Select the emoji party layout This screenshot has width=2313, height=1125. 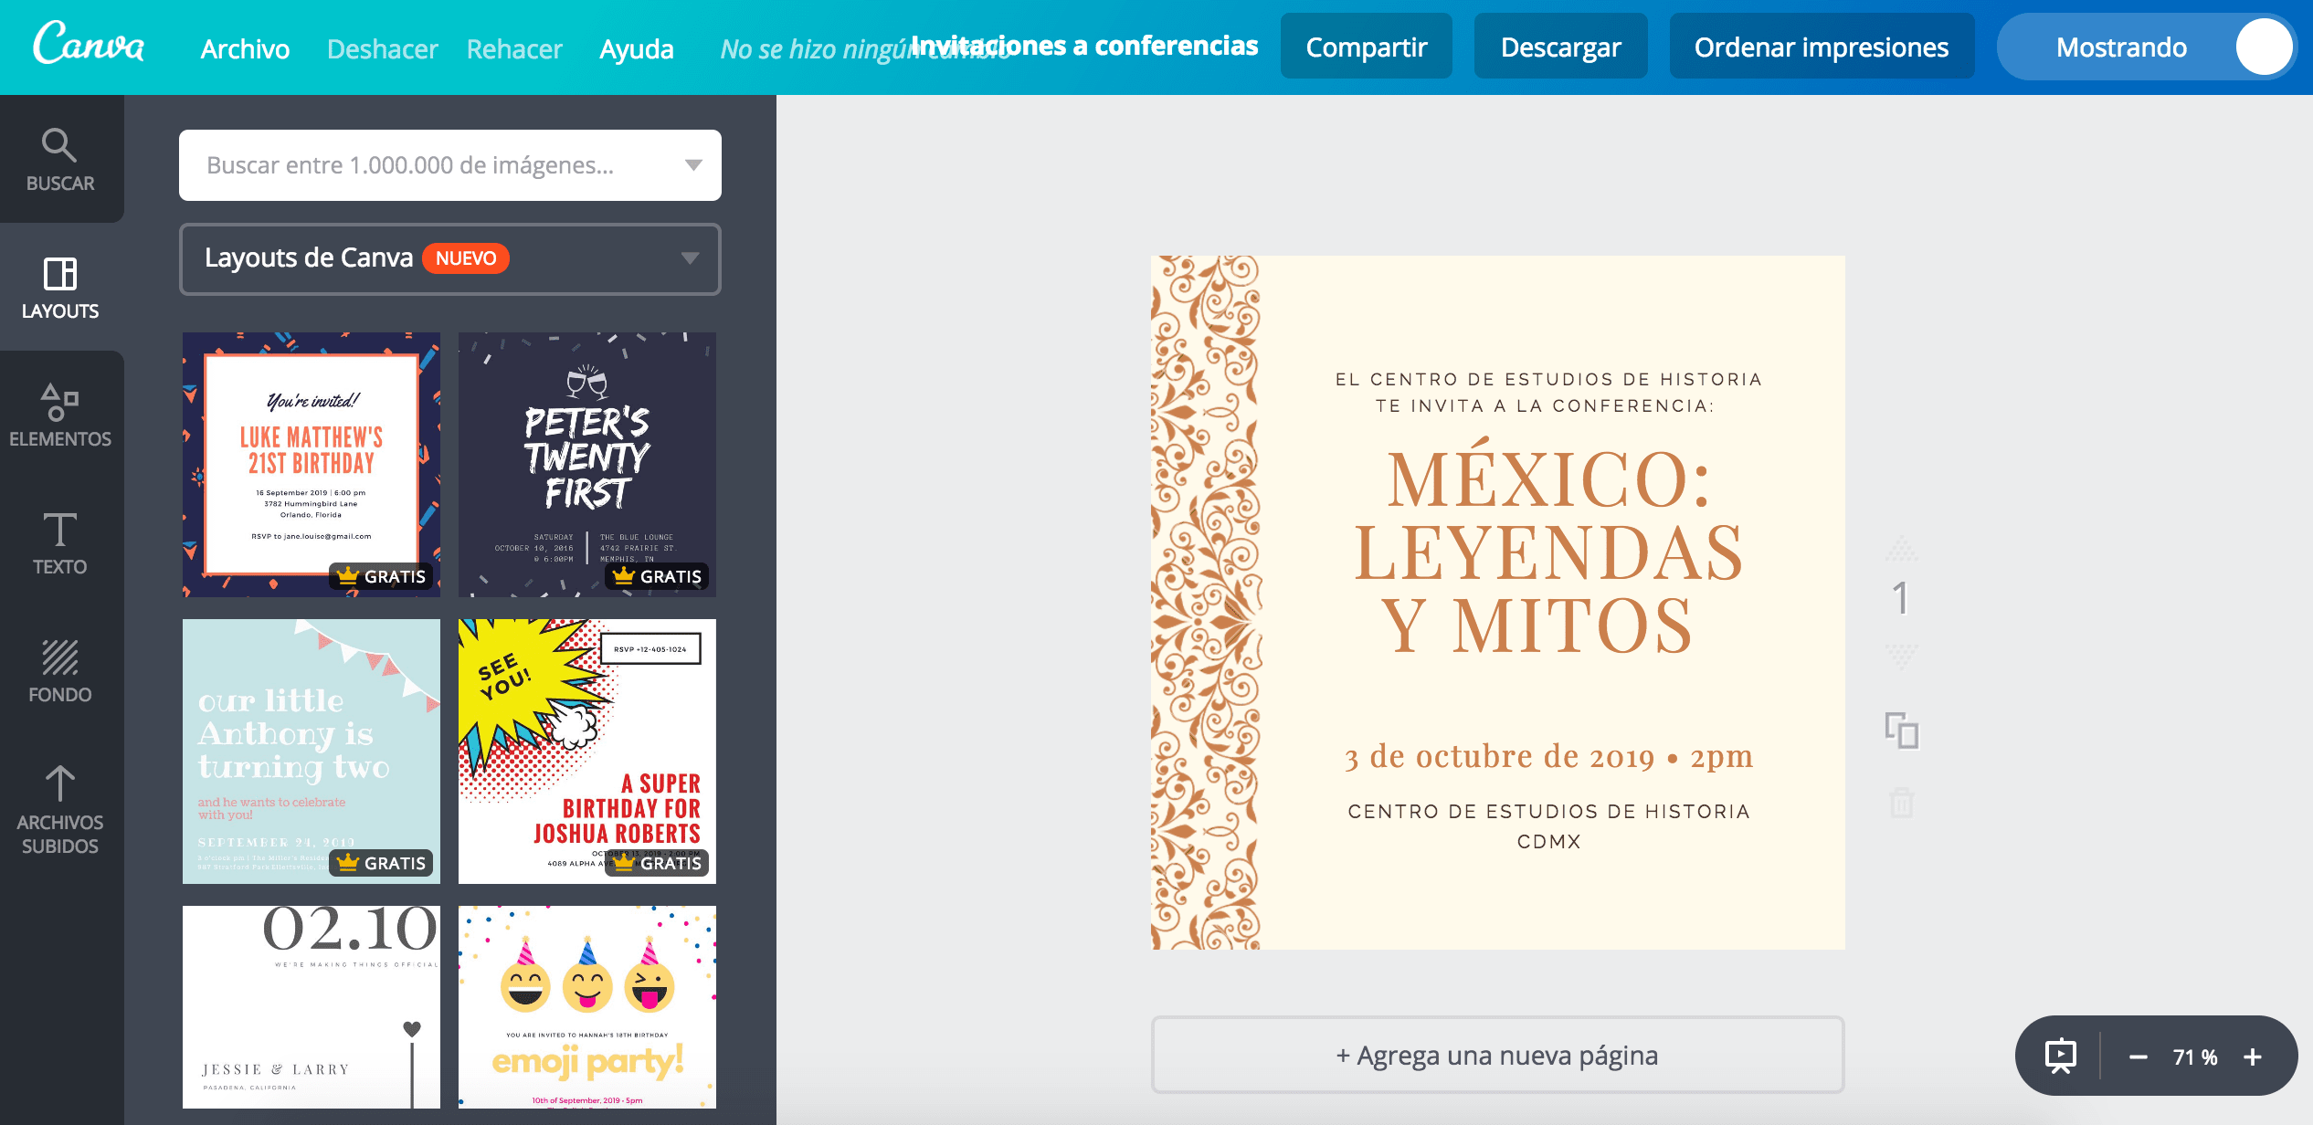tap(587, 1007)
